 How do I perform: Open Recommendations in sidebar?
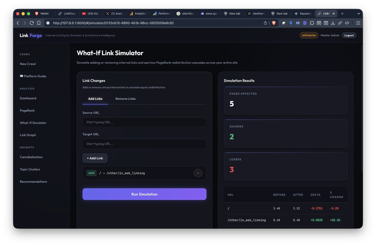click(x=34, y=182)
